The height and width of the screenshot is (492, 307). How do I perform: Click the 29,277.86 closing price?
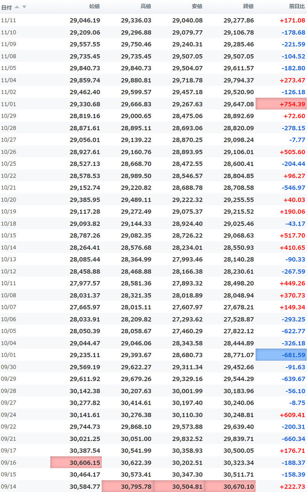pyautogui.click(x=239, y=20)
